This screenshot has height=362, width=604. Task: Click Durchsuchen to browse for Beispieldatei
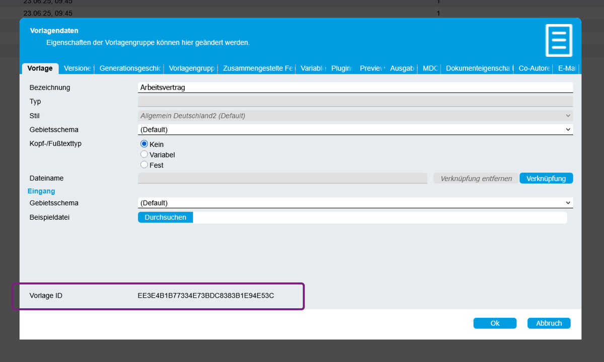tap(165, 217)
